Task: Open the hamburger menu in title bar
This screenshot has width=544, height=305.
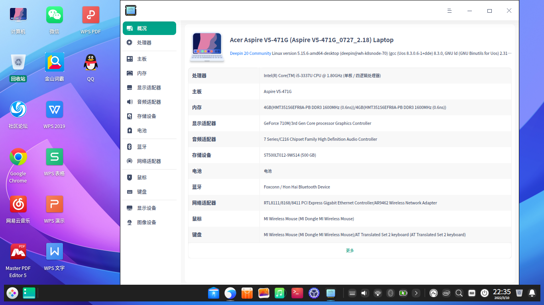Action: (x=450, y=11)
